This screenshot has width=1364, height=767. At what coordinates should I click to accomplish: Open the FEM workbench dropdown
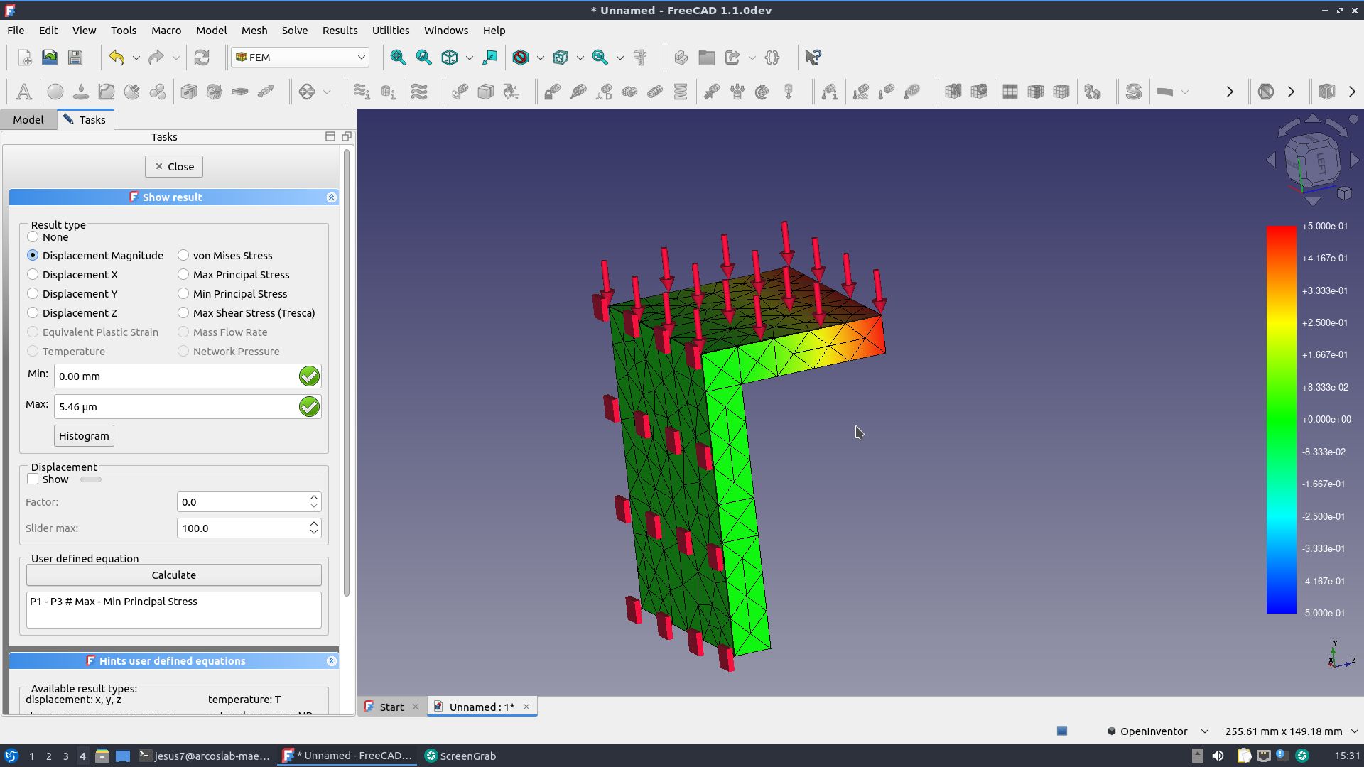[300, 58]
